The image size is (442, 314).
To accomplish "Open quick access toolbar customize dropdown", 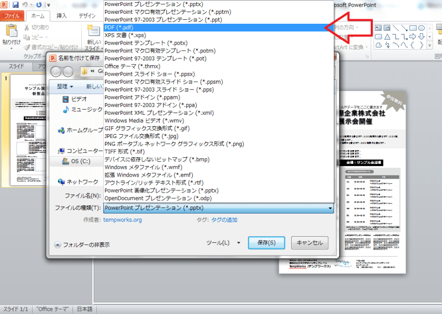I will click(x=49, y=5).
